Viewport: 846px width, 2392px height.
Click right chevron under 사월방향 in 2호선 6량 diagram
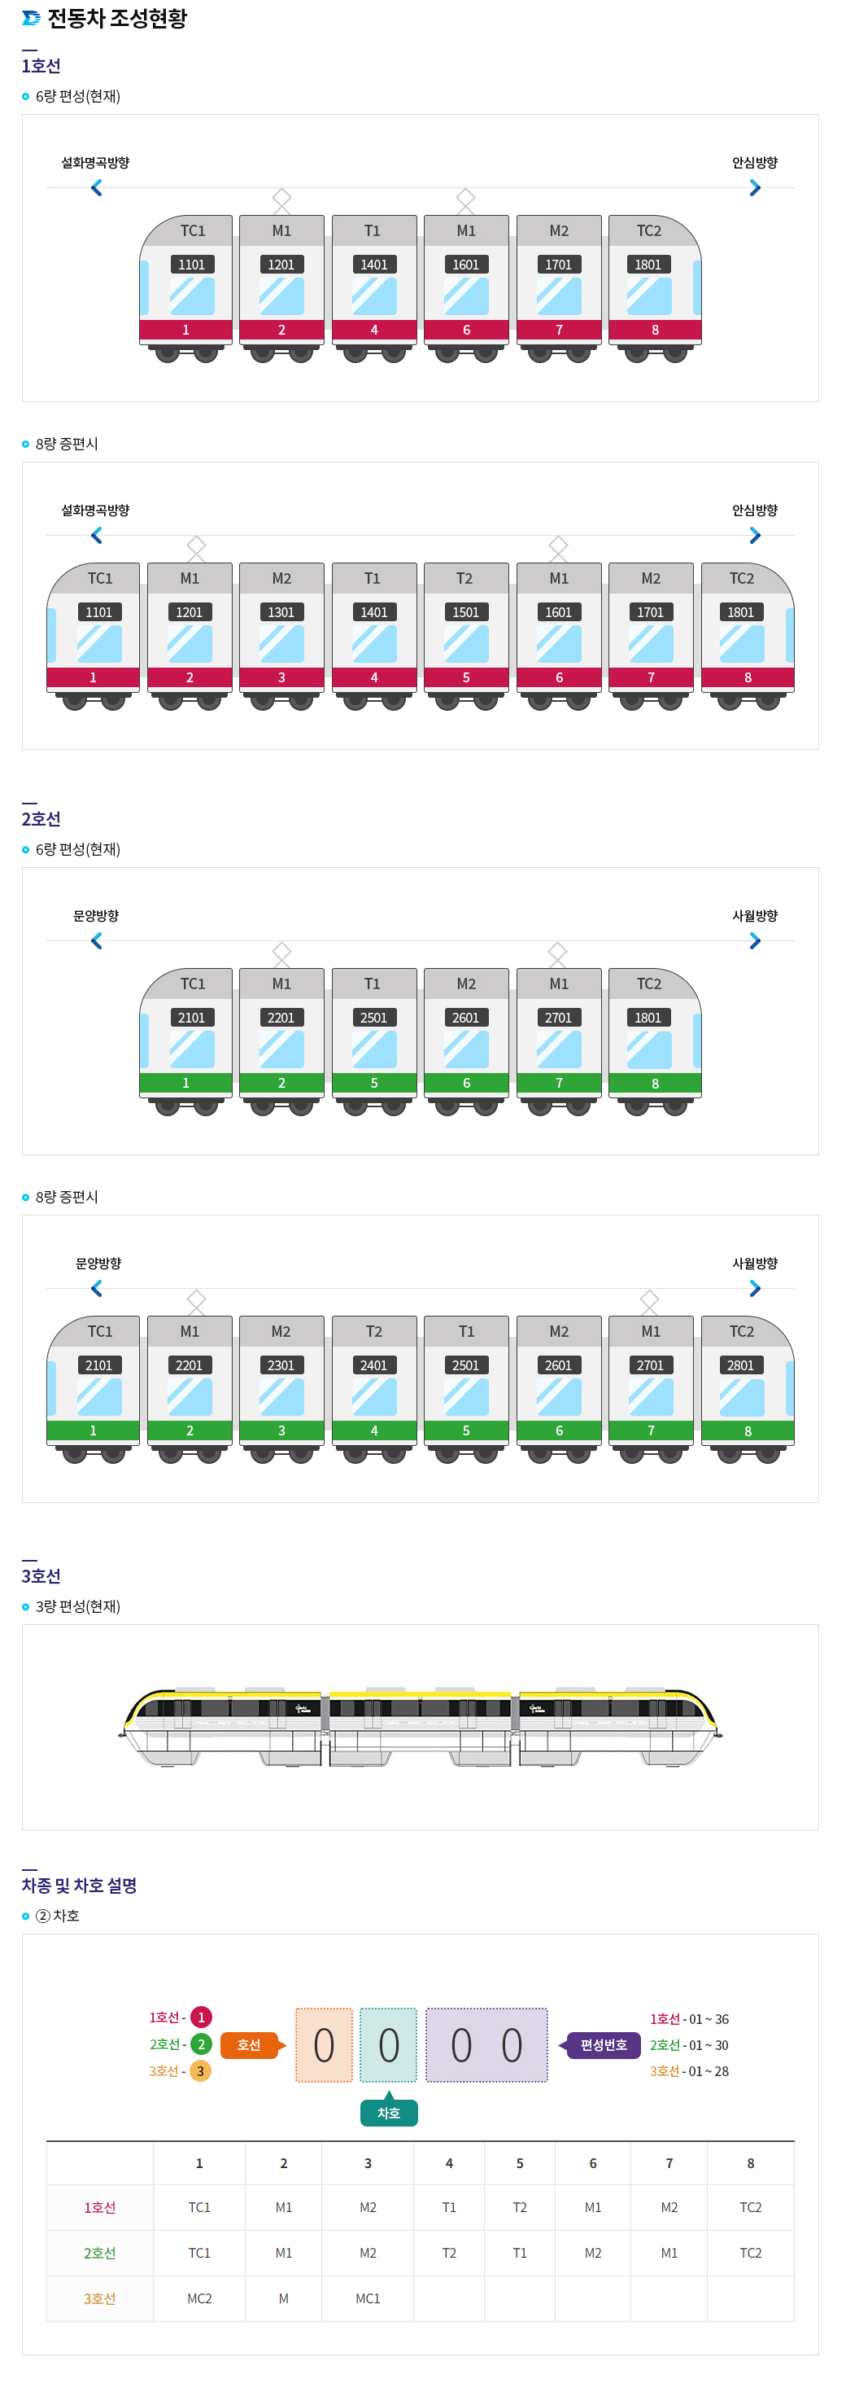point(755,941)
